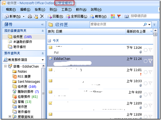Expand the 搜尋資料夾 tree node

point(10,117)
